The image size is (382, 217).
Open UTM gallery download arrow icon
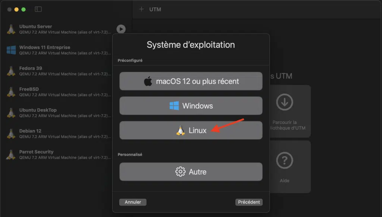click(284, 102)
